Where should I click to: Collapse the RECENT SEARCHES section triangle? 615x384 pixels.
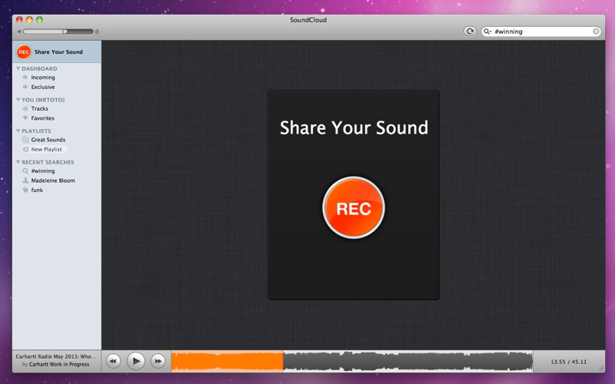coord(18,163)
